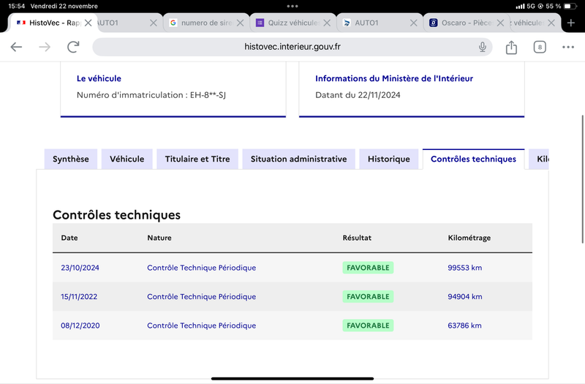Open the Synthèse tab
585x384 pixels.
[x=71, y=159]
